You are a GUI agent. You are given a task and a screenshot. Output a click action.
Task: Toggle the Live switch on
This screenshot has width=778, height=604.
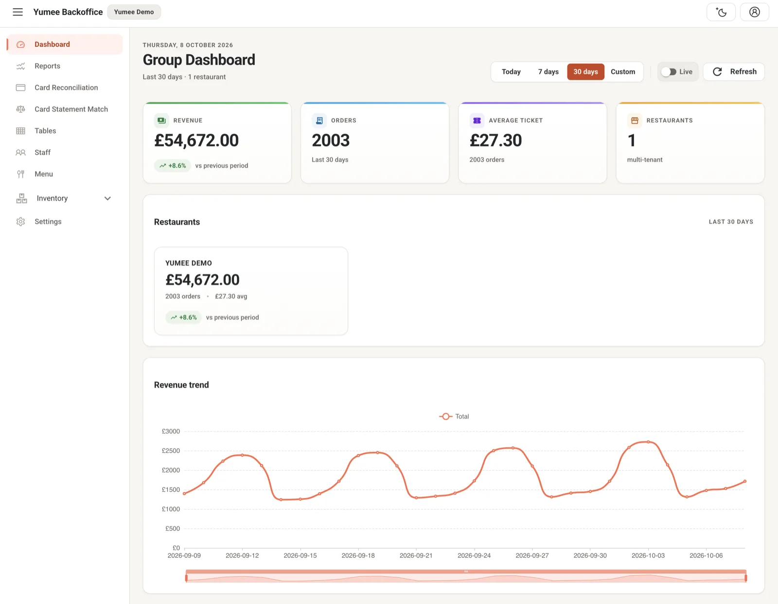[x=669, y=72]
